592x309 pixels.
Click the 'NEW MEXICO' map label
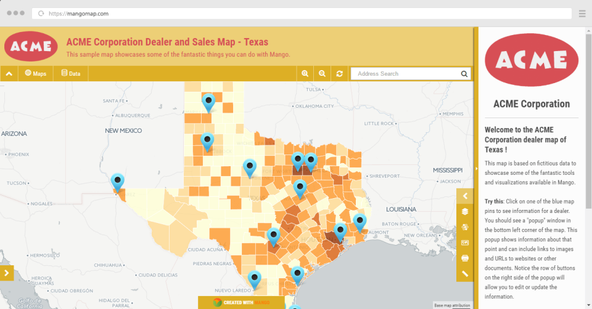tap(123, 130)
